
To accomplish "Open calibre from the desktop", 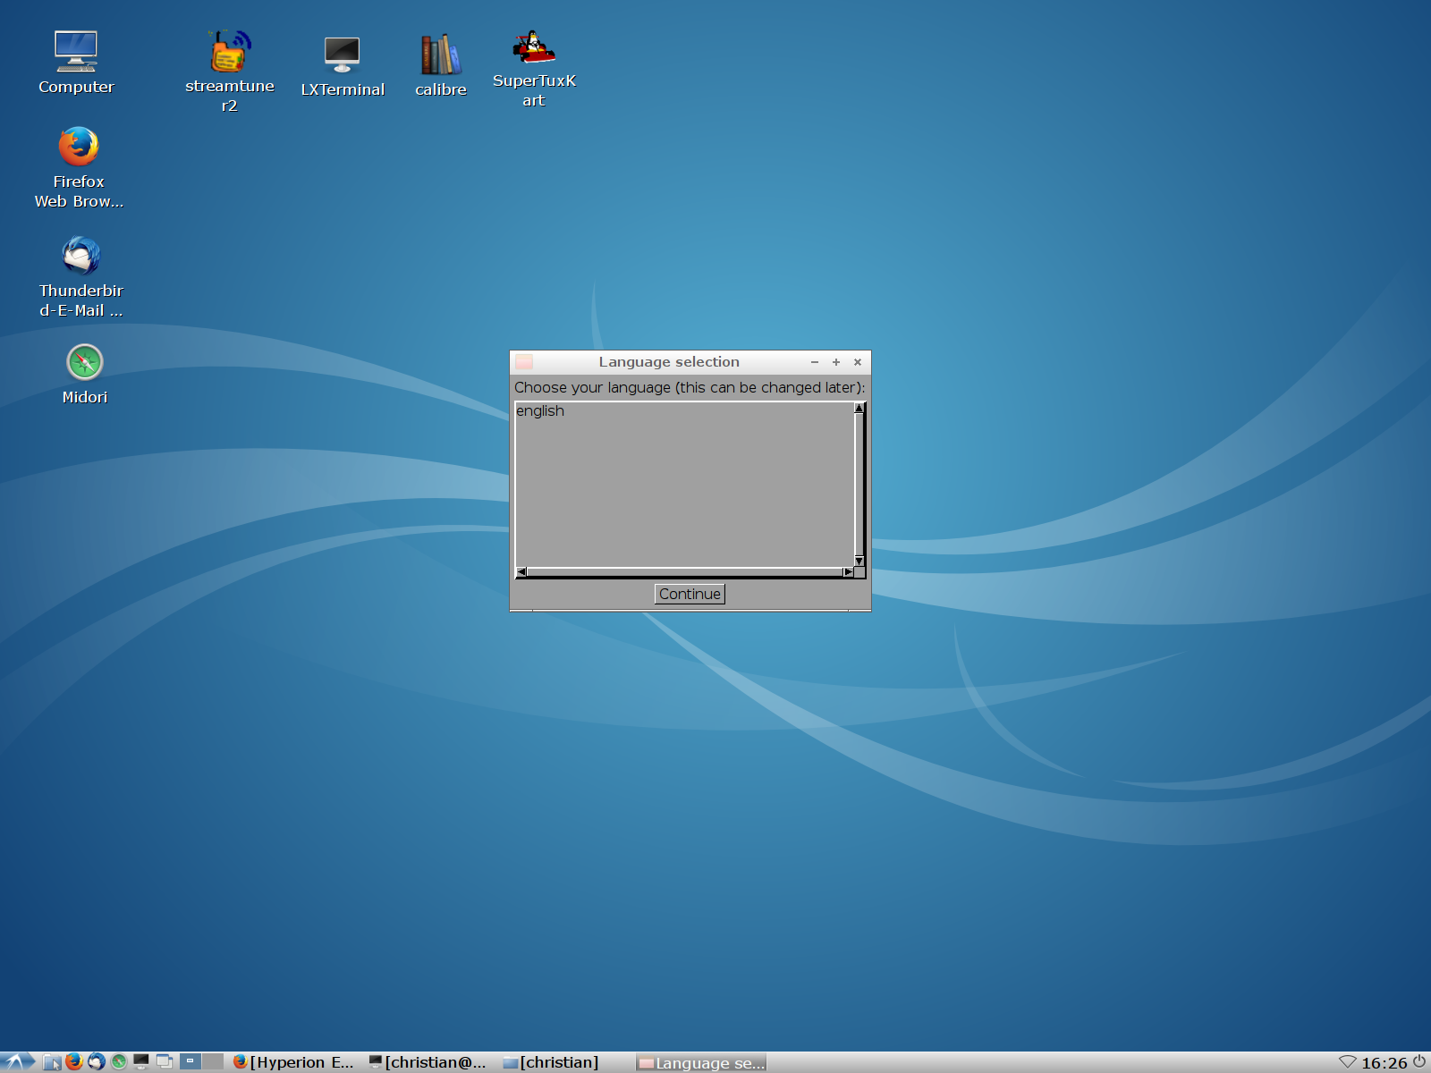I will (x=440, y=55).
